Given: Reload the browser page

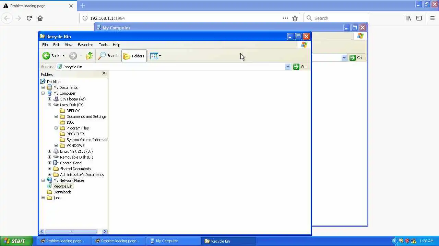Looking at the screenshot, I should tap(29, 18).
